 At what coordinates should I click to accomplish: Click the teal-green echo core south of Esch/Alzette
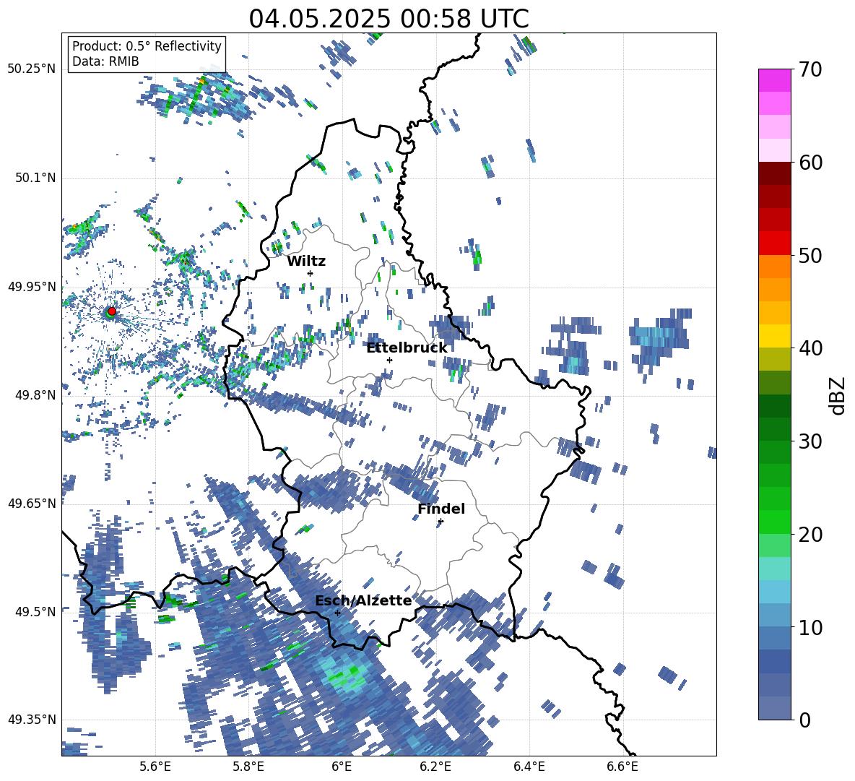[x=346, y=675]
